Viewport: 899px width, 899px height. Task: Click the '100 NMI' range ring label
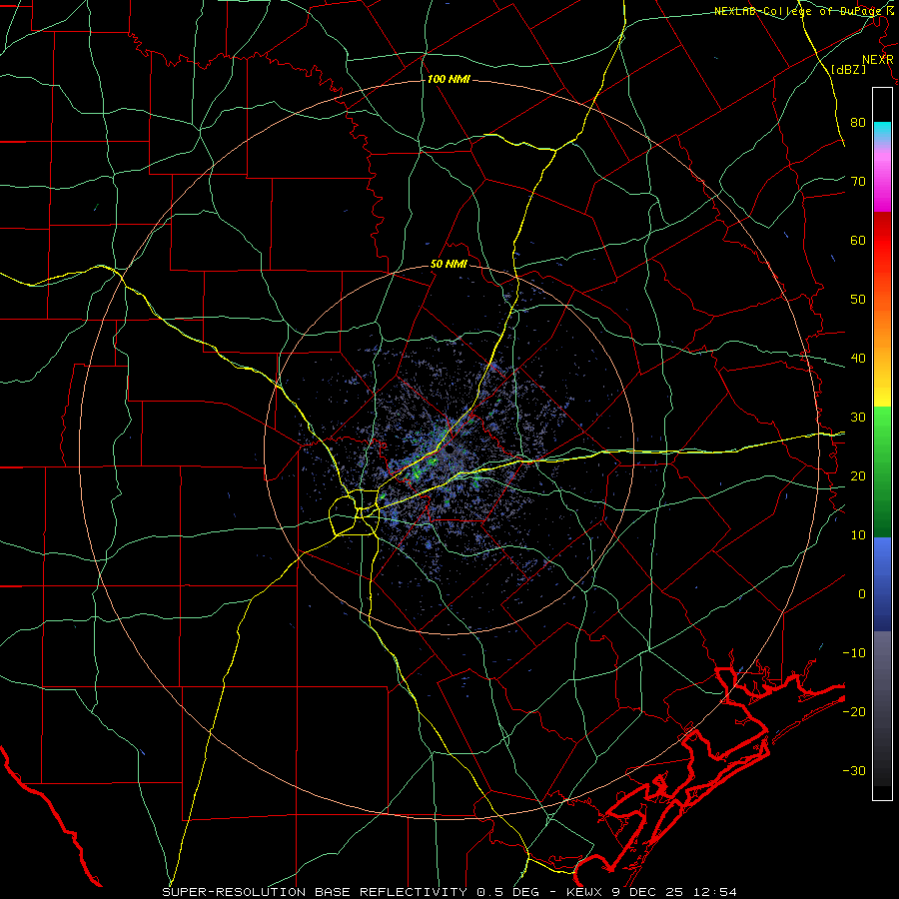tap(449, 79)
